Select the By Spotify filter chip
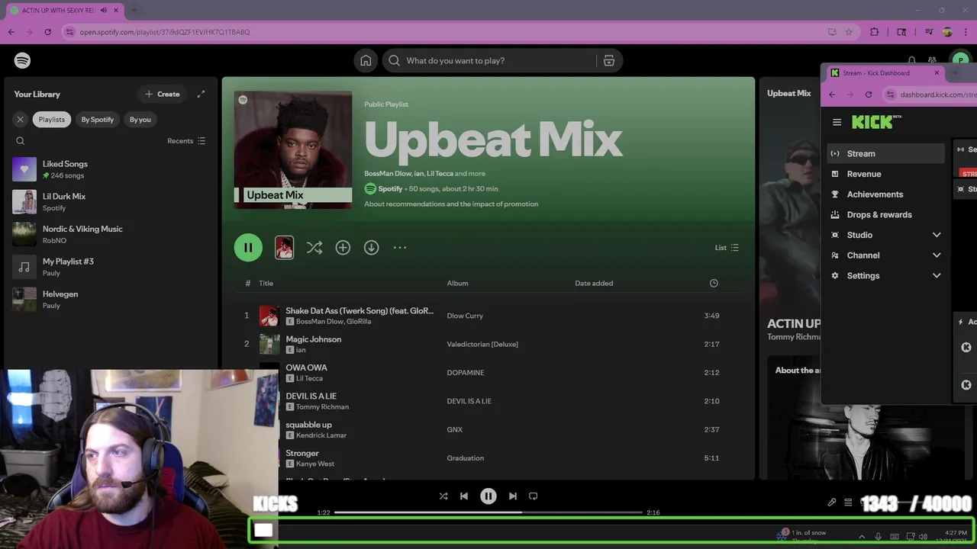This screenshot has height=549, width=977. [x=98, y=119]
